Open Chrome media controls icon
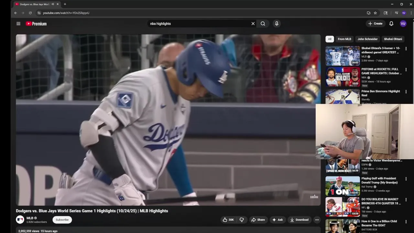 click(396, 13)
